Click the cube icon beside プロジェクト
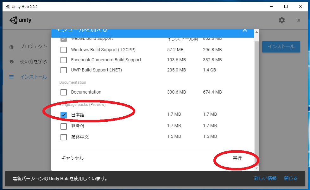Screen dimensions: 310x190 pos(11,47)
